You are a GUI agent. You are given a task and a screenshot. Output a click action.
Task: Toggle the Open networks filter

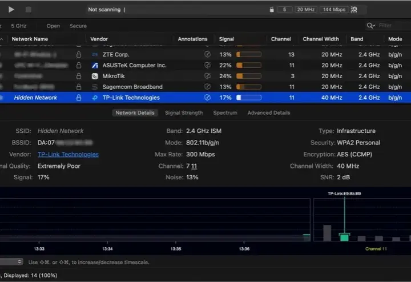[53, 26]
